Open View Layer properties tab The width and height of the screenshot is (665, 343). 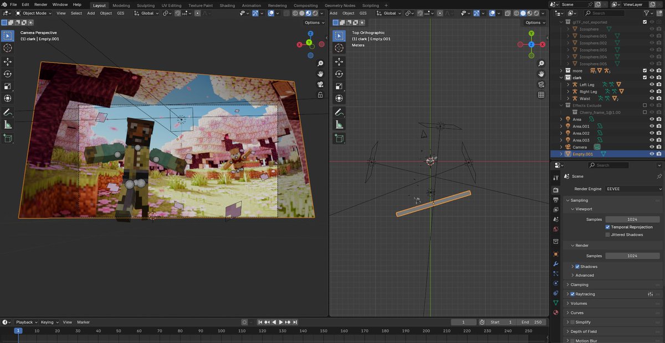(x=556, y=210)
